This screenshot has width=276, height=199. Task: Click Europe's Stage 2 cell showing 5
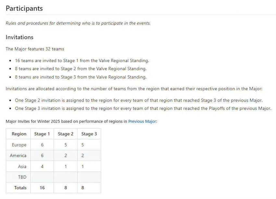[x=66, y=145]
